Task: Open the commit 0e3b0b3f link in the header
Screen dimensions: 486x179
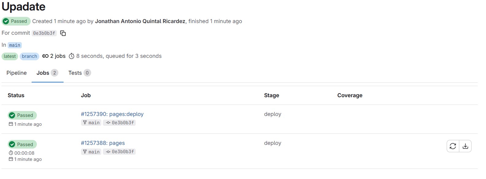Action: [44, 33]
